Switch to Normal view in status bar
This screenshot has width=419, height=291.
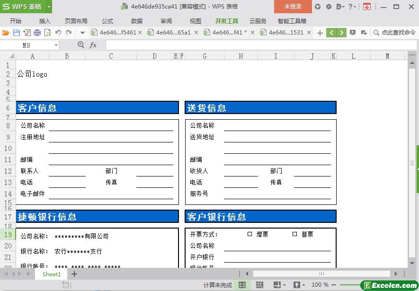tap(242, 285)
